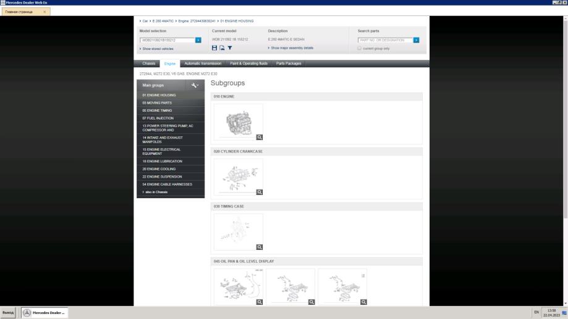This screenshot has width=568, height=319.
Task: Select 13 POWER STEERING PUMP, AC COMPRESSOR group
Action: tap(171, 128)
